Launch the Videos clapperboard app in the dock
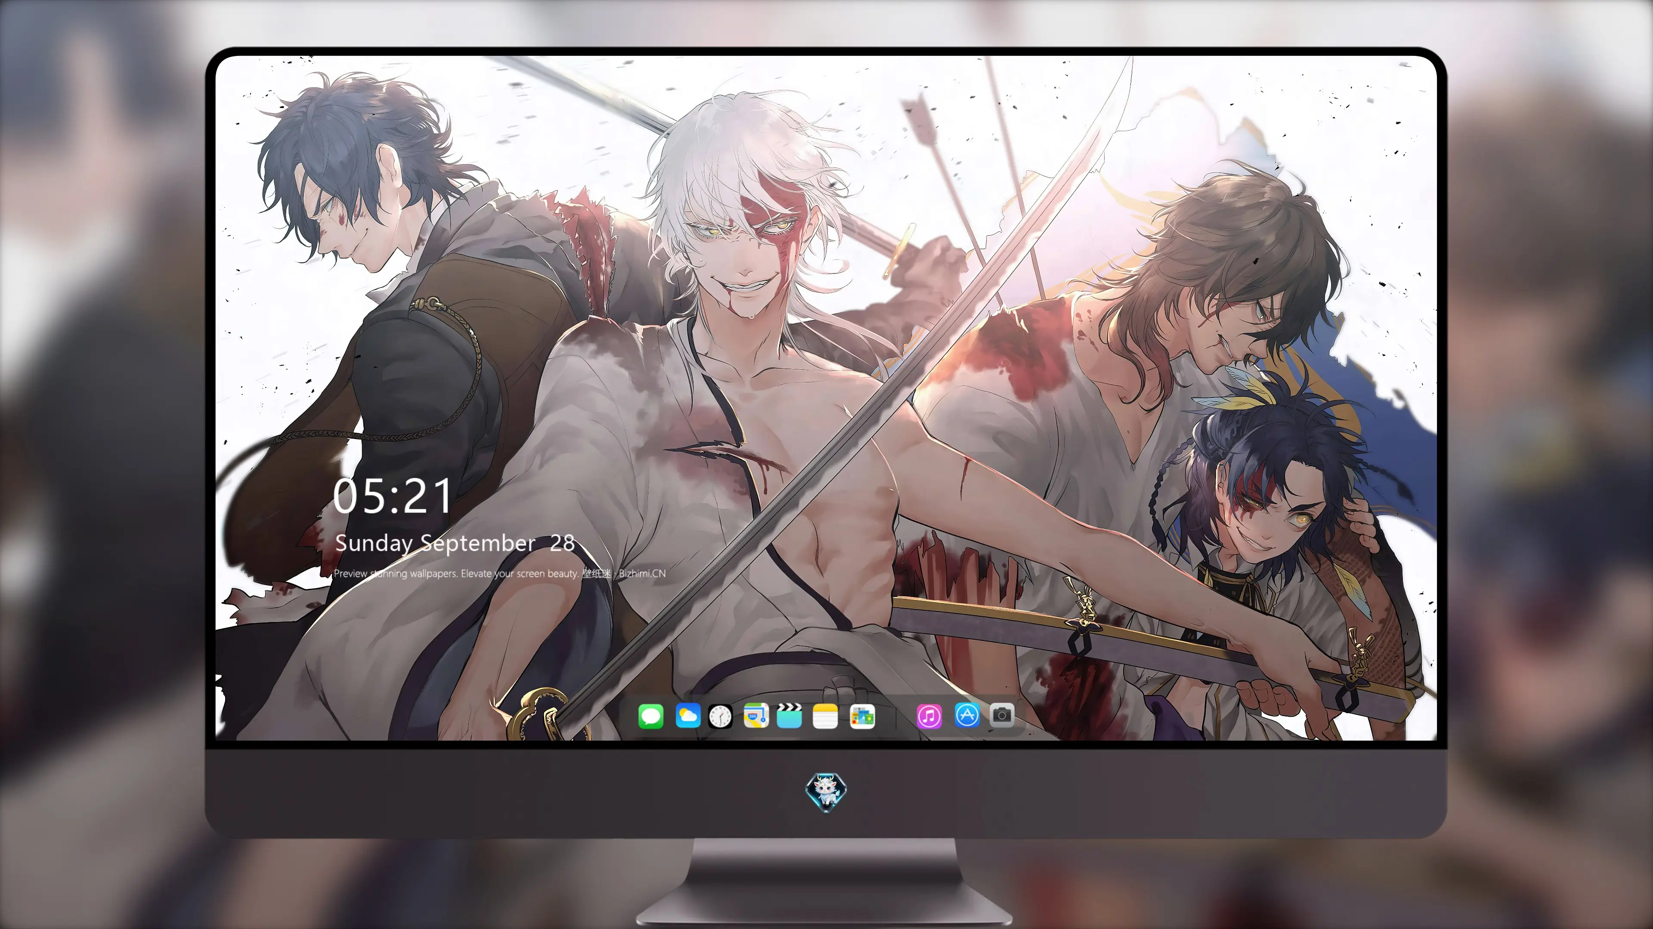The height and width of the screenshot is (929, 1653). pyautogui.click(x=789, y=716)
